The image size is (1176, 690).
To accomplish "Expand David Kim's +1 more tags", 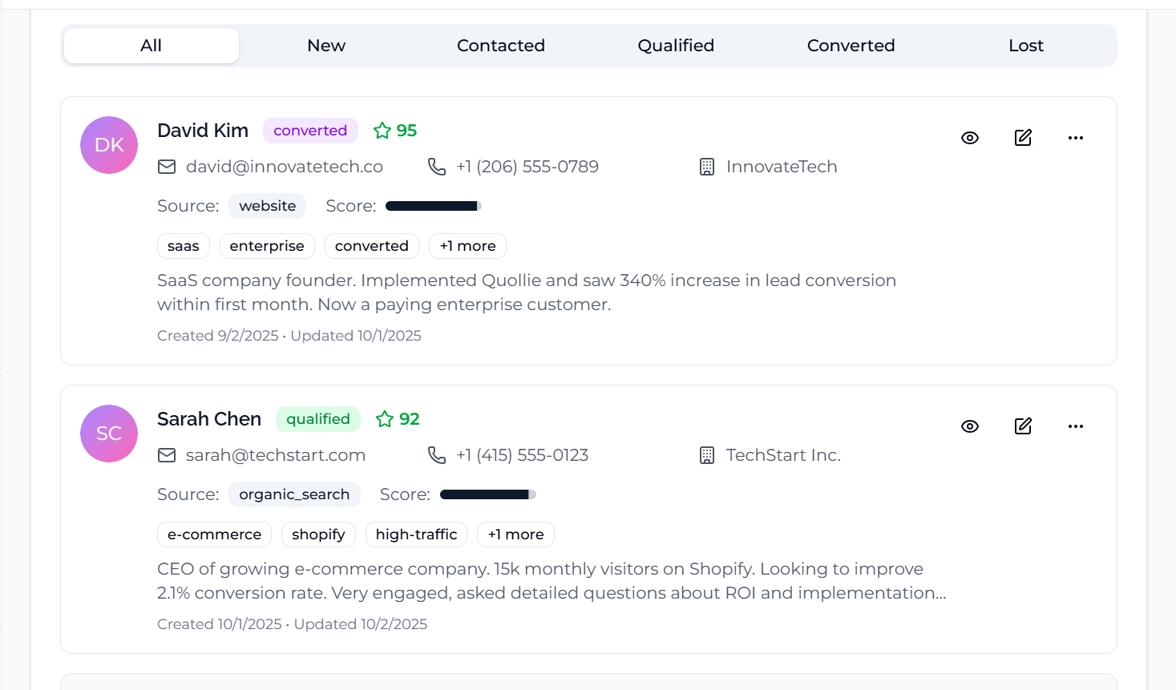I will click(x=467, y=246).
